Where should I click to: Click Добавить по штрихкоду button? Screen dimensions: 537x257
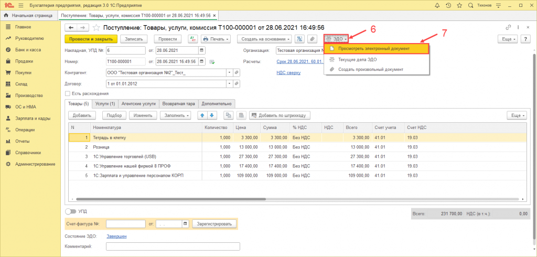(x=280, y=115)
